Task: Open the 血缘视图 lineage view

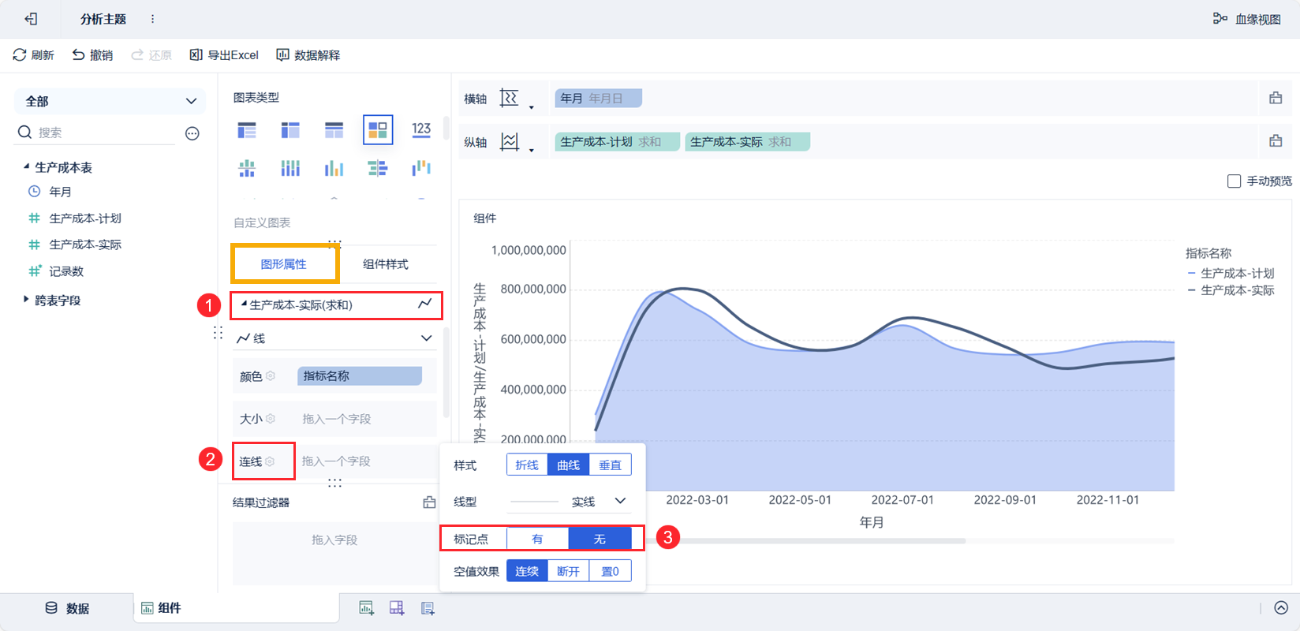Action: tap(1247, 19)
